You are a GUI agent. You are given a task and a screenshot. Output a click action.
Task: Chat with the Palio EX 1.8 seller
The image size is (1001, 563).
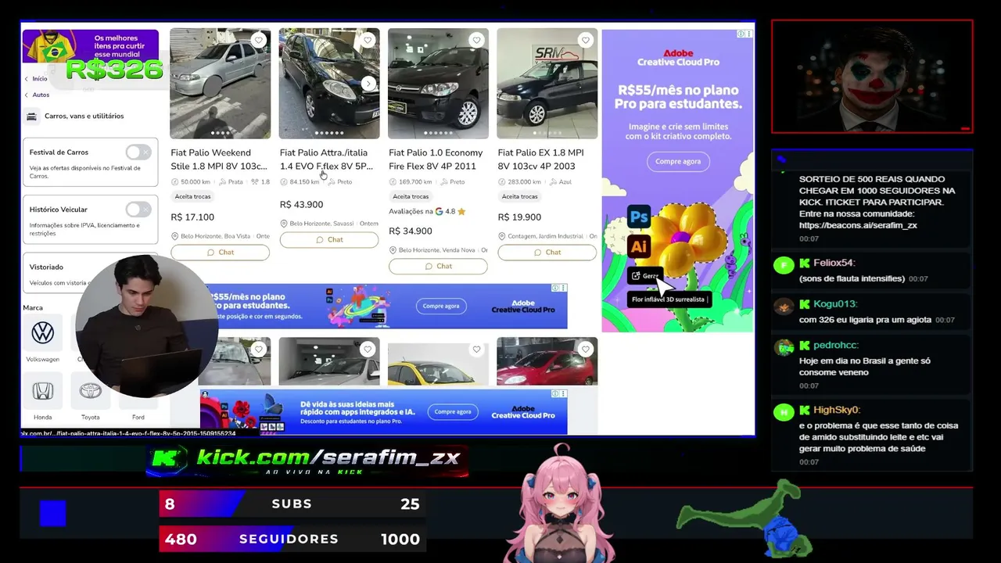click(x=547, y=253)
